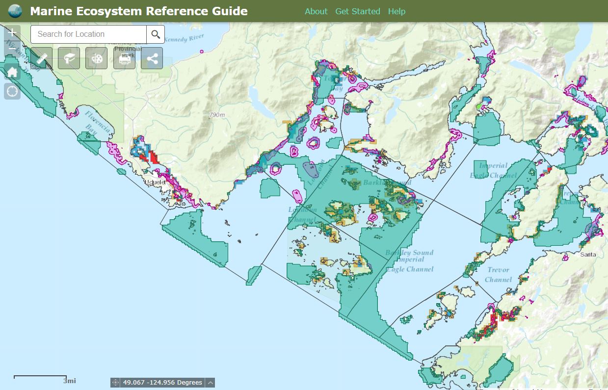Viewport: 608px width, 390px height.
Task: Click the coordinate crosshair locator icon
Action: click(115, 383)
